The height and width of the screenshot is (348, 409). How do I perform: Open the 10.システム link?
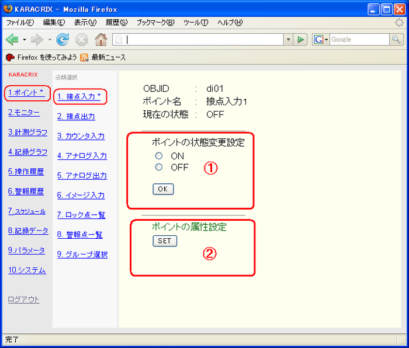point(27,270)
